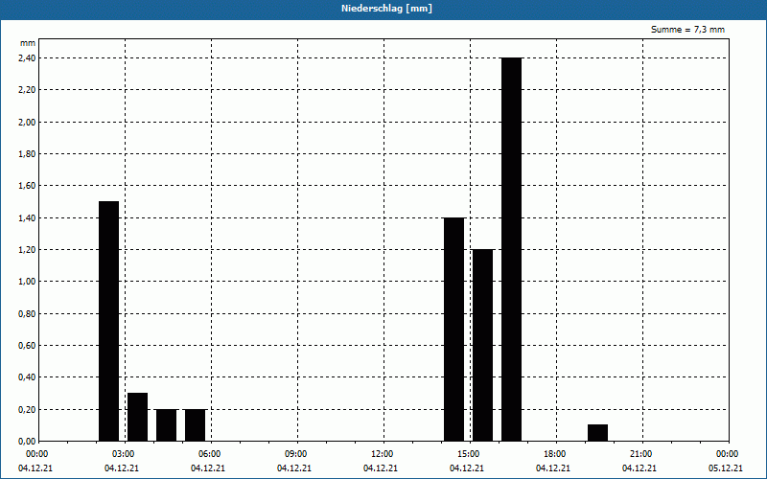The width and height of the screenshot is (767, 479).
Task: Click the "2,40" y-axis label
Action: click(27, 58)
